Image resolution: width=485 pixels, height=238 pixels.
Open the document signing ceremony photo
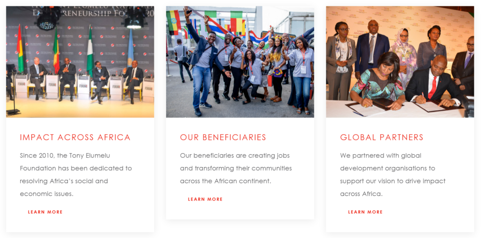coord(400,62)
